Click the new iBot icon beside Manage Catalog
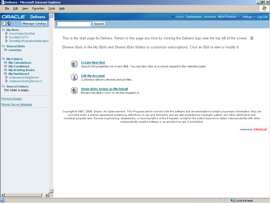This screenshot has height=203, width=270. tap(4, 23)
